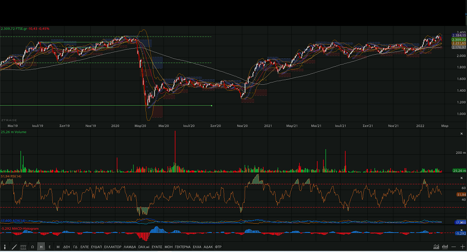Open the candlestick chart type icon

(445, 246)
